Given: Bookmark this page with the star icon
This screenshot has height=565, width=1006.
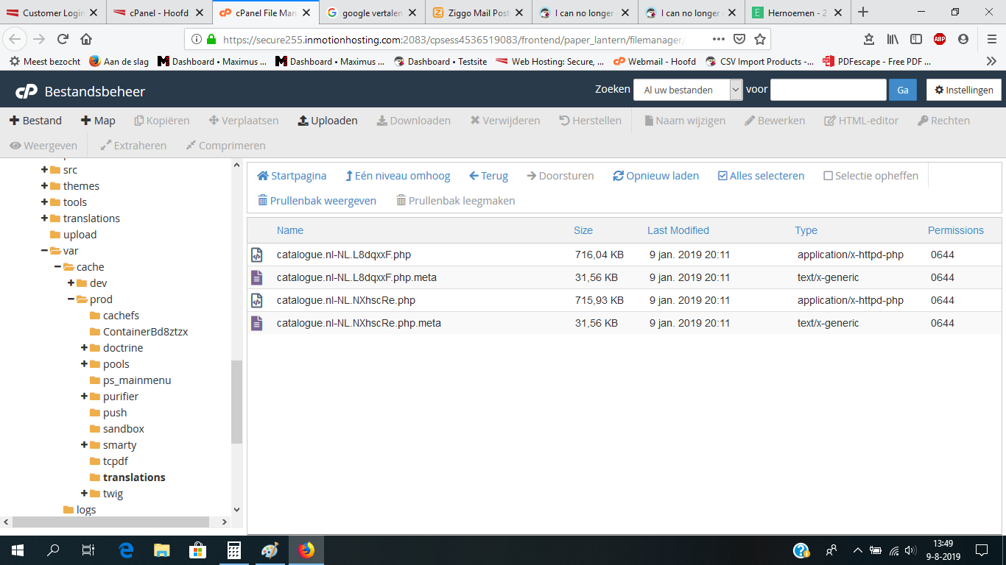Looking at the screenshot, I should [760, 39].
